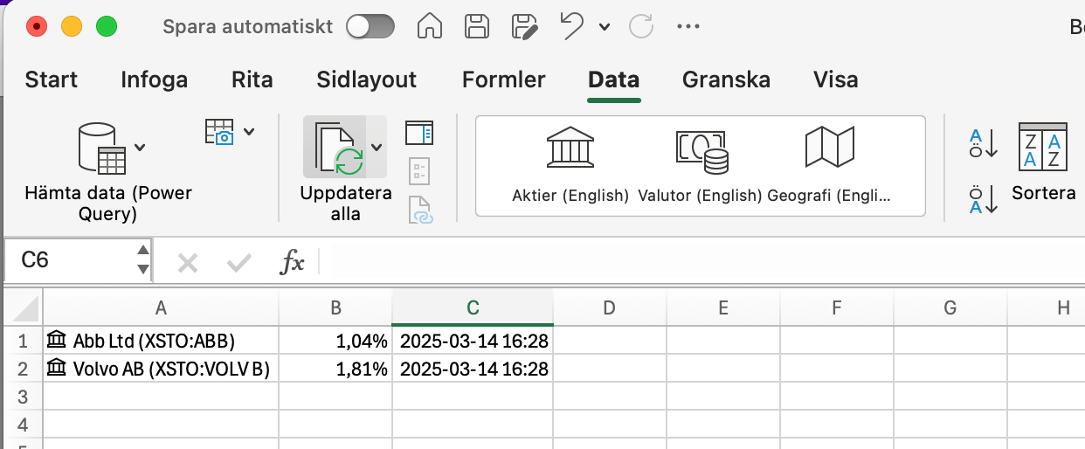Switch to the Formler tab
This screenshot has width=1085, height=449.
(x=504, y=80)
